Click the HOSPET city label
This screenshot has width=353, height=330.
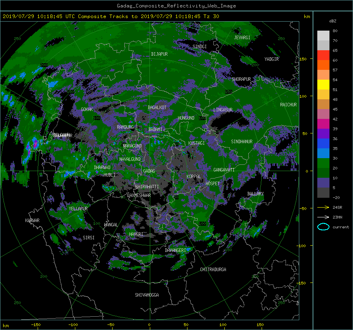tap(213, 184)
